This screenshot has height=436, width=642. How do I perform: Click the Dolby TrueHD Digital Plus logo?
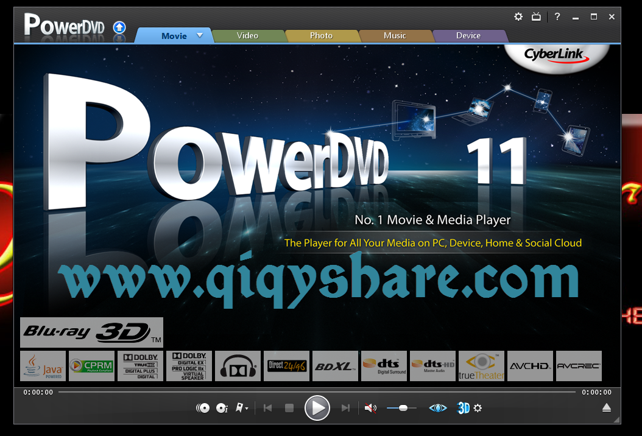point(141,366)
